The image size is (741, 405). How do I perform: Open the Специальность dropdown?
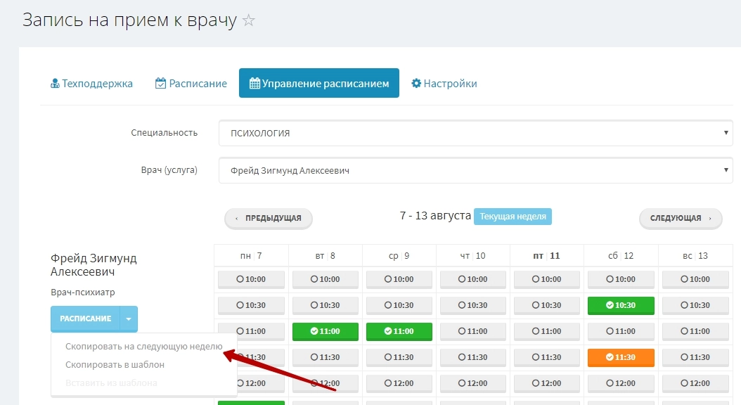[x=475, y=132]
